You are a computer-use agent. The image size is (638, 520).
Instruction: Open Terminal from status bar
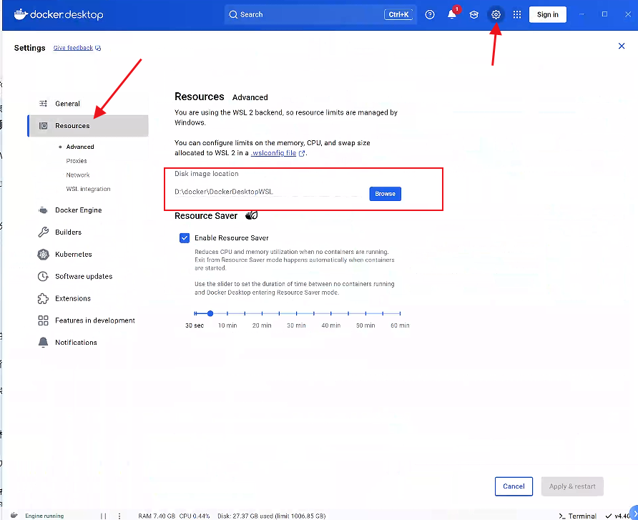pos(577,516)
